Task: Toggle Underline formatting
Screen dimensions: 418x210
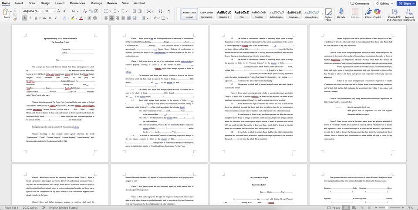Action: click(36, 18)
